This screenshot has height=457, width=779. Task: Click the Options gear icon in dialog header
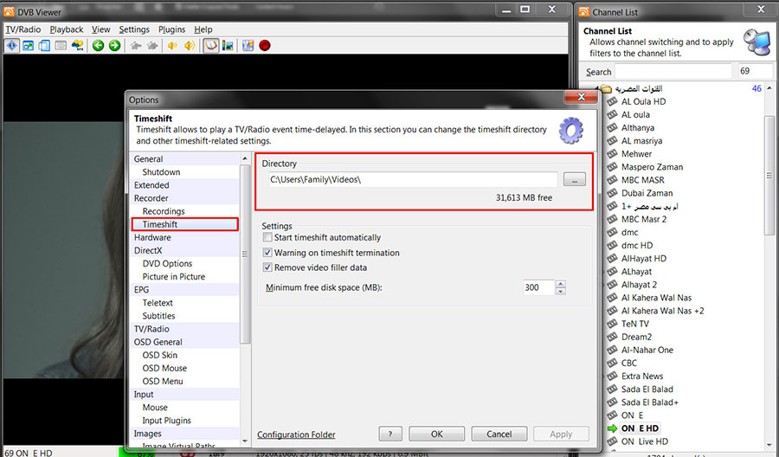pyautogui.click(x=571, y=131)
